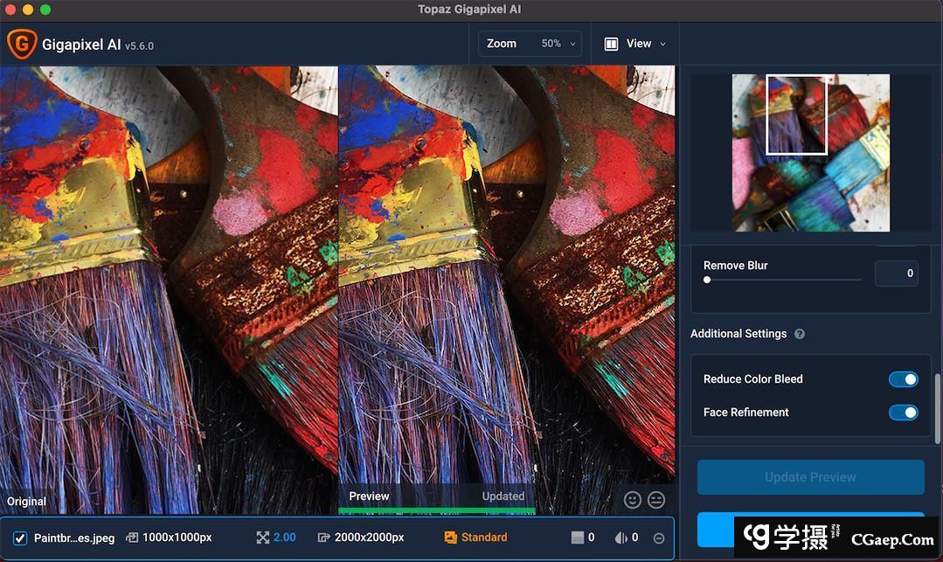Uncheck the Paintbr...es.jpeg file checkbox

click(20, 538)
